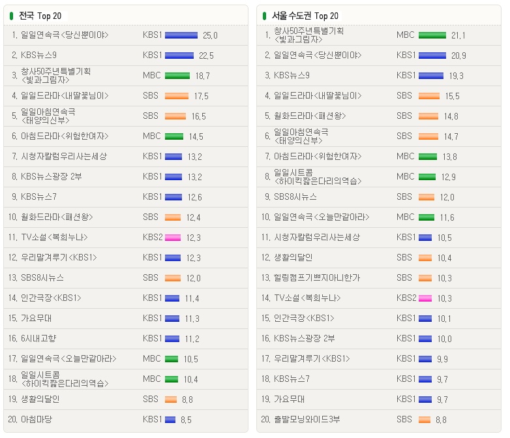Image resolution: width=510 pixels, height=438 pixels.
Task: Click the 10.0 rating value
Action: (x=444, y=339)
